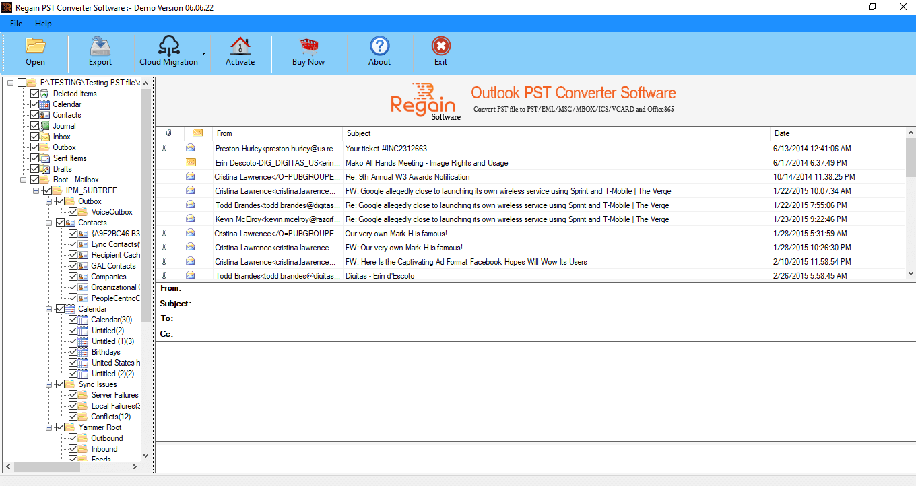Screen dimensions: 916x486
Task: Collapse the Root - Mailbox tree node
Action: tap(22, 179)
